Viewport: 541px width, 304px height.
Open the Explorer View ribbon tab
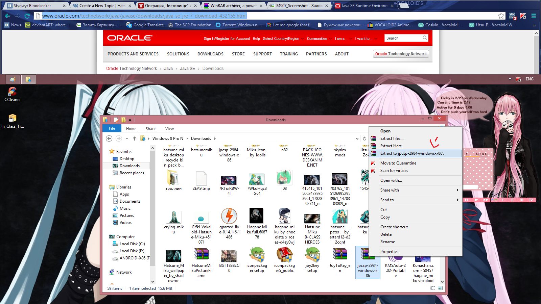pyautogui.click(x=169, y=129)
